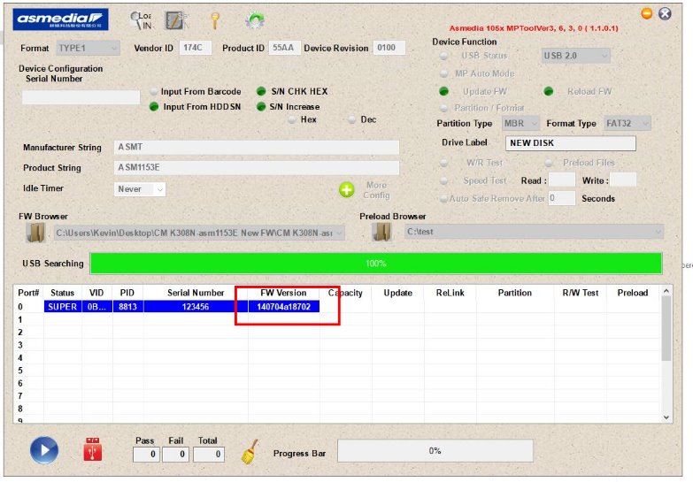Open the Format Type FAT32 dropdown
The width and height of the screenshot is (693, 482).
tap(628, 124)
